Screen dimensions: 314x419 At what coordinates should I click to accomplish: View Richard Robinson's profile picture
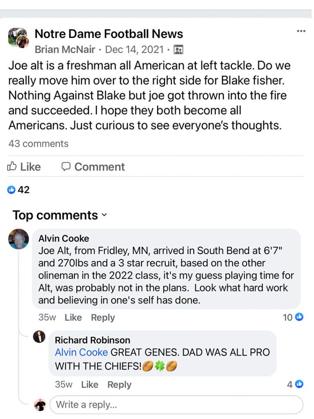(x=39, y=337)
